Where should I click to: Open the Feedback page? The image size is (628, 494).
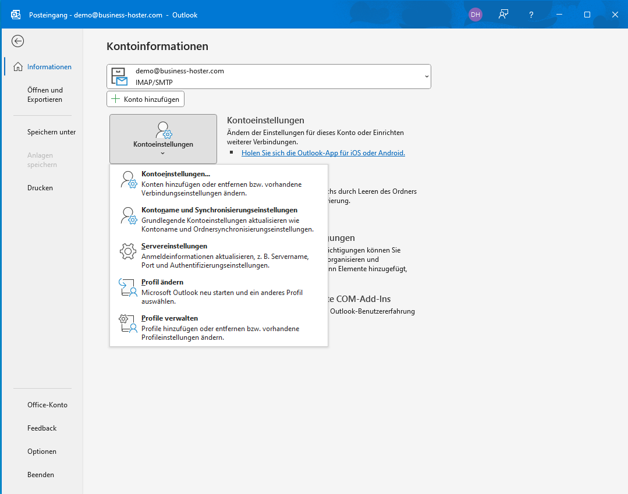click(x=42, y=428)
